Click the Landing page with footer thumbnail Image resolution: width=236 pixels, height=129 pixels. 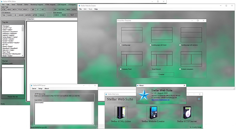pyautogui.click(x=162, y=35)
